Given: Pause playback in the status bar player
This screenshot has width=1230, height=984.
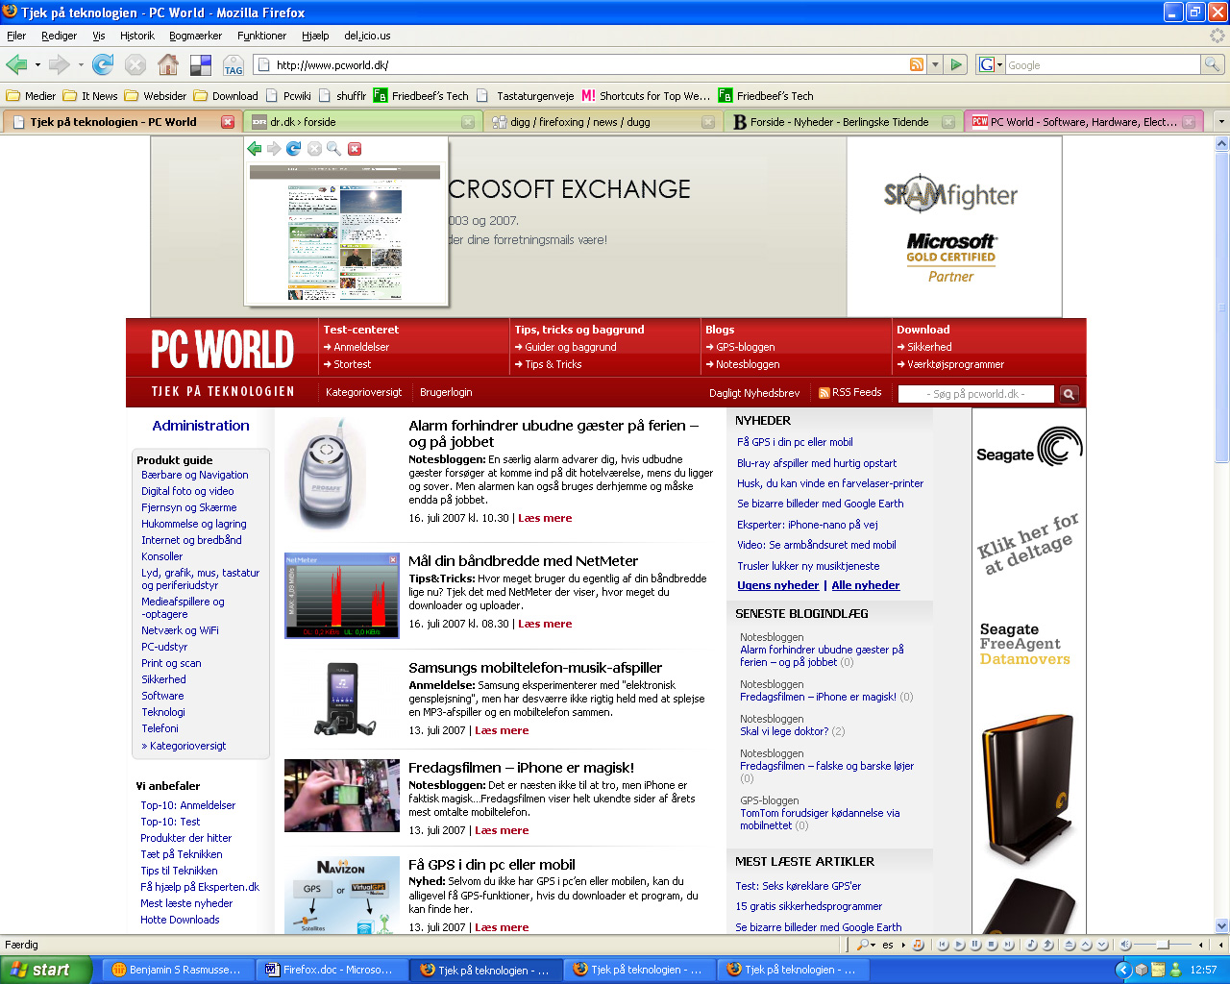Looking at the screenshot, I should pyautogui.click(x=975, y=945).
